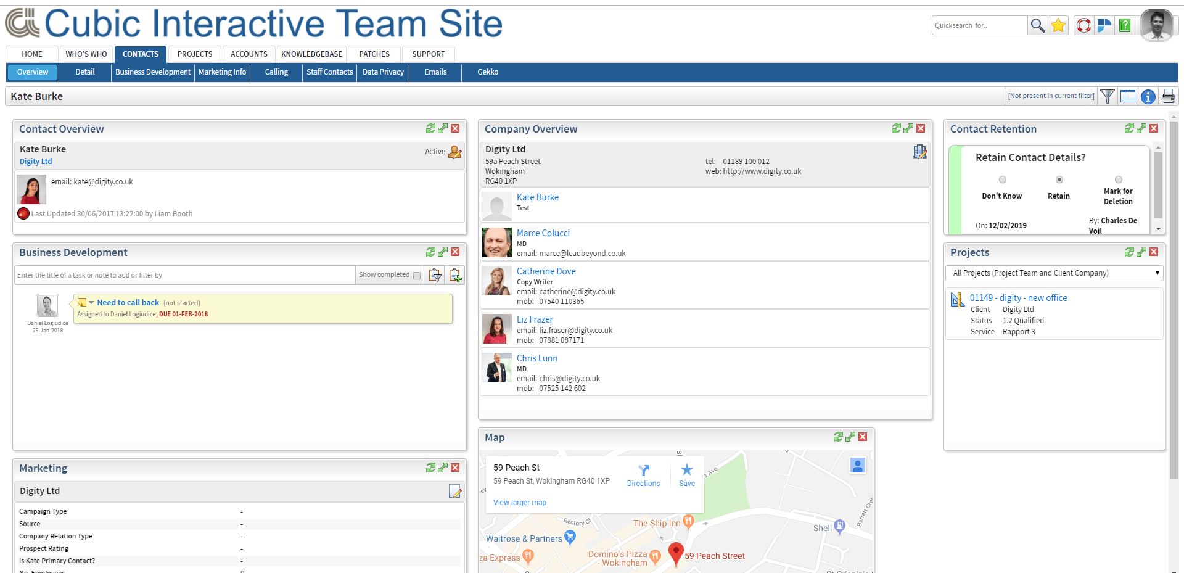Click the add new task clipboard icon
The image size is (1184, 573).
coord(455,275)
